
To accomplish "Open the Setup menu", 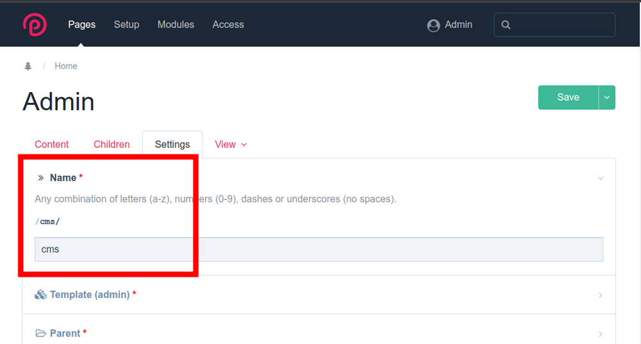I will pos(126,24).
